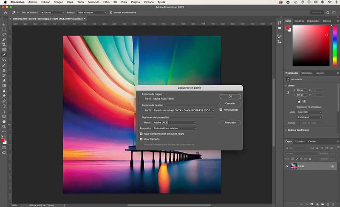
Task: Click the Compartir button
Action: coord(317,13)
